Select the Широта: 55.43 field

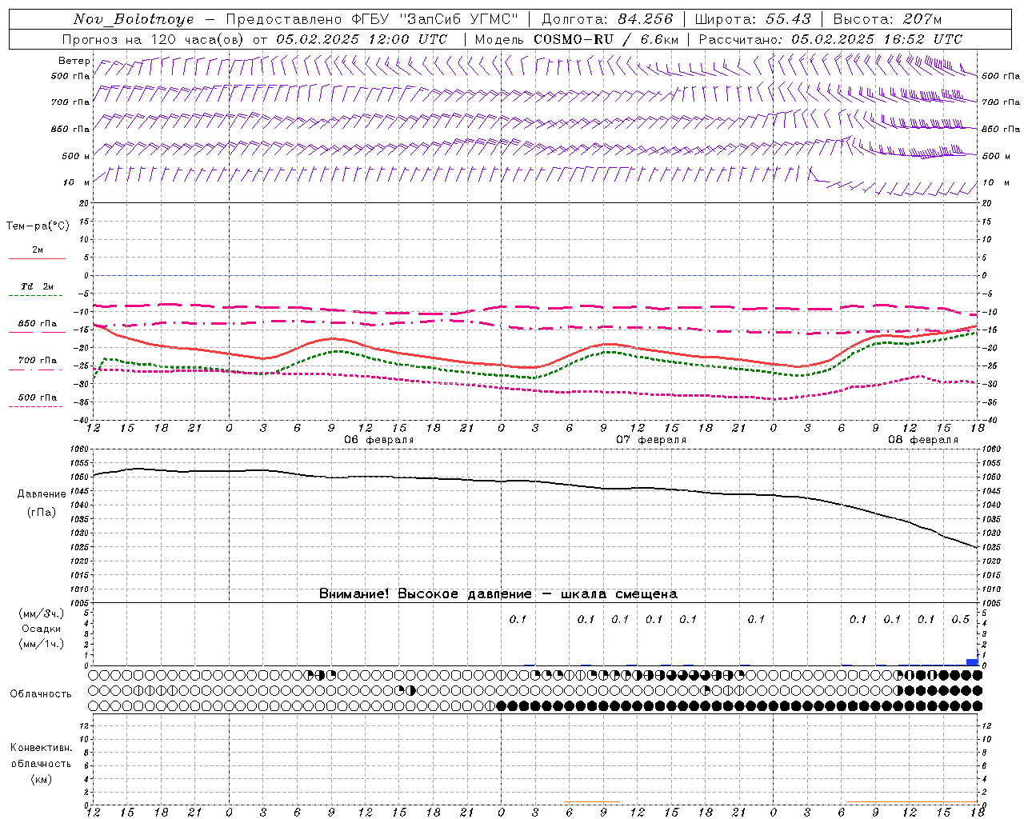(x=753, y=19)
